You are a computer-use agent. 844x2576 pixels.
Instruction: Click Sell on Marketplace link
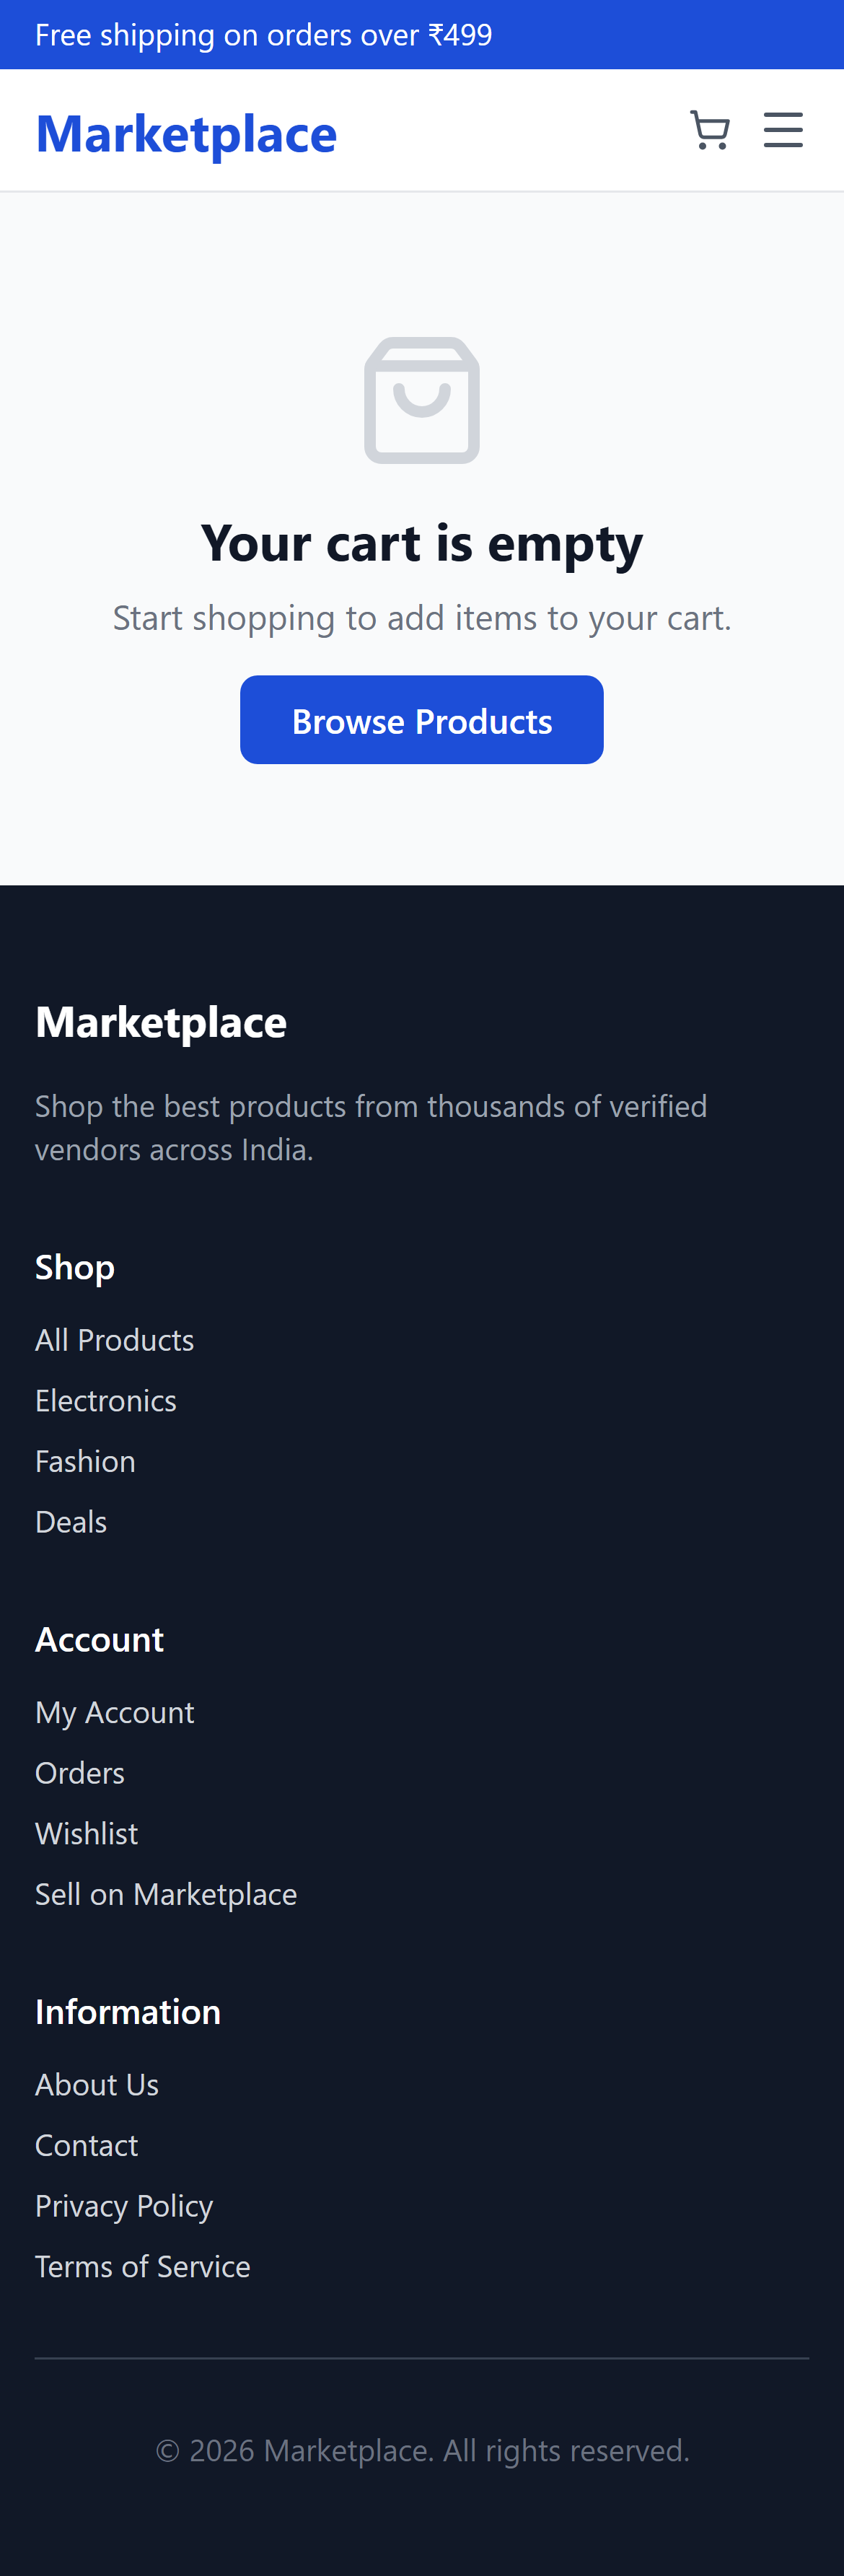[166, 1894]
